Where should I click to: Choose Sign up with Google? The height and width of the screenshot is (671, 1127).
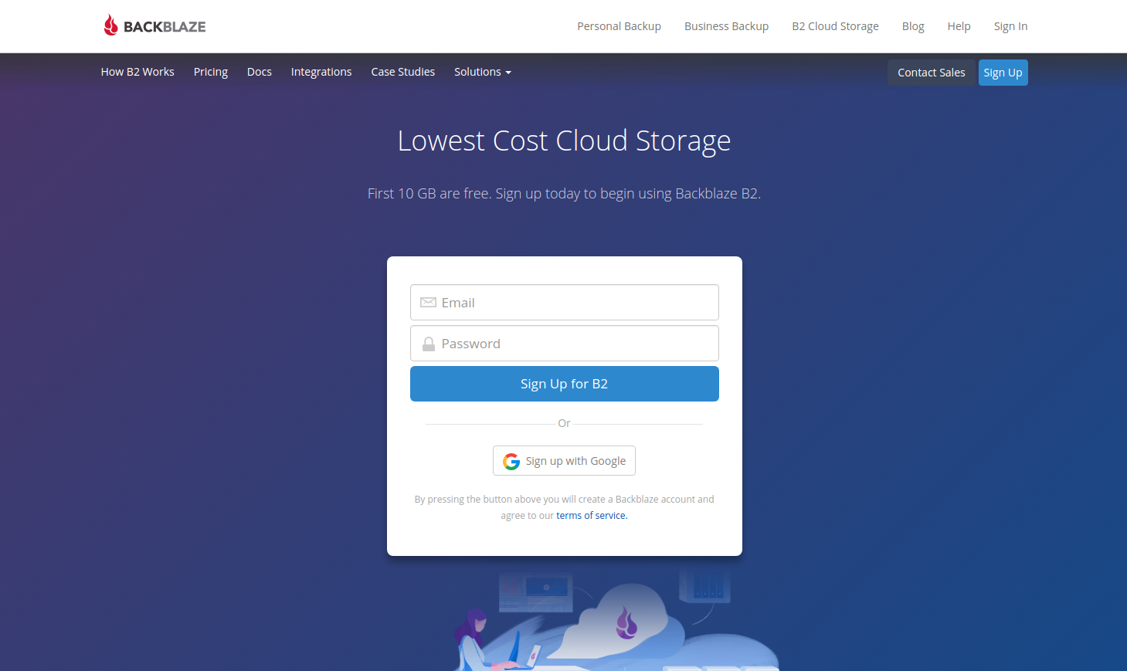tap(565, 461)
